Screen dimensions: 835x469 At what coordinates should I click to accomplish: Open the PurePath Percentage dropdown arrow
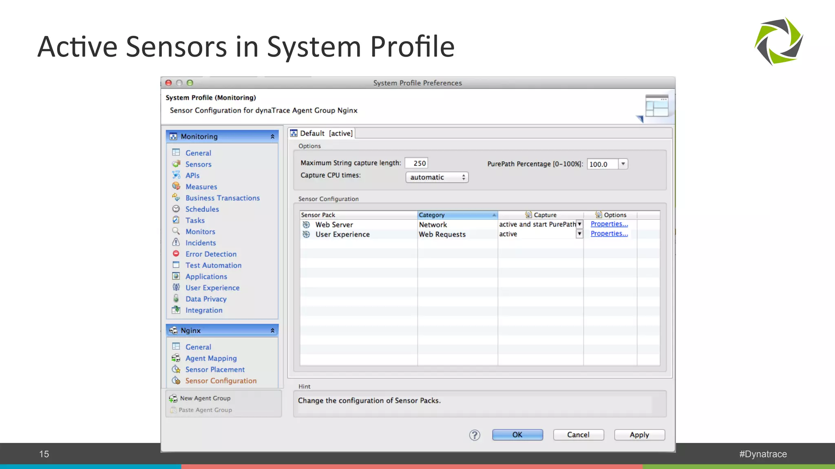[x=623, y=164]
